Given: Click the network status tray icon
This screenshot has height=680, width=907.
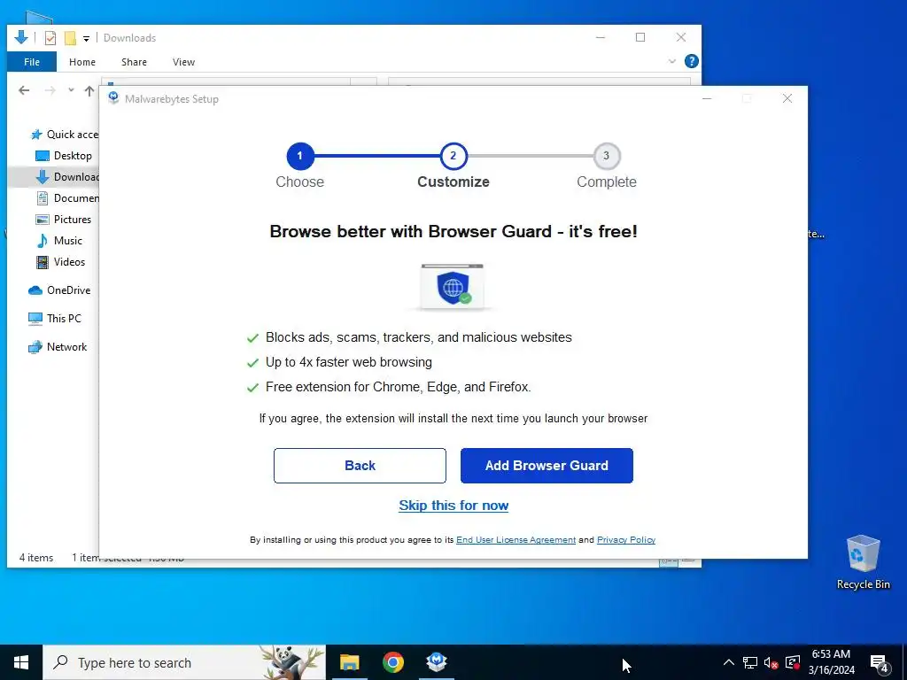Looking at the screenshot, I should 750,662.
